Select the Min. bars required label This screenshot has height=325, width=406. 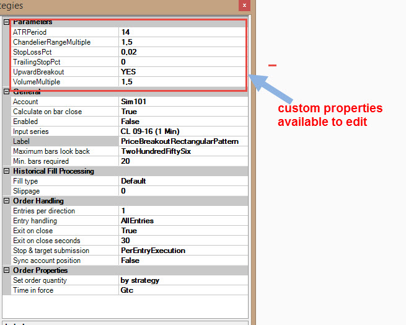[x=41, y=161]
